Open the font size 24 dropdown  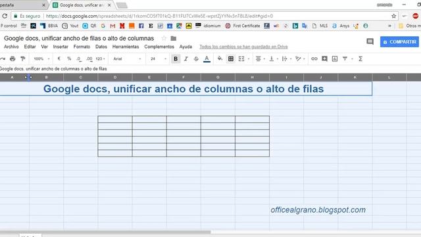coord(158,59)
